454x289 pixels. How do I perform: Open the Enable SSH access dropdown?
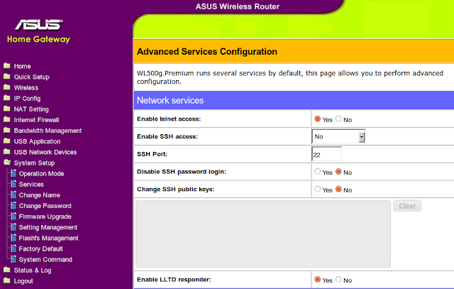pyautogui.click(x=338, y=136)
